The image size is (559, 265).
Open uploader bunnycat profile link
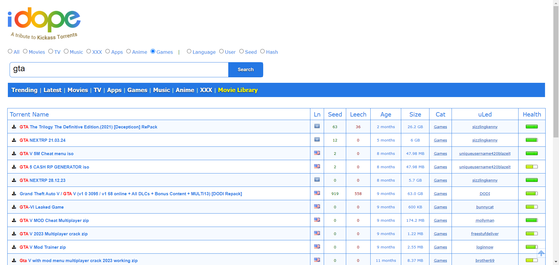(485, 207)
